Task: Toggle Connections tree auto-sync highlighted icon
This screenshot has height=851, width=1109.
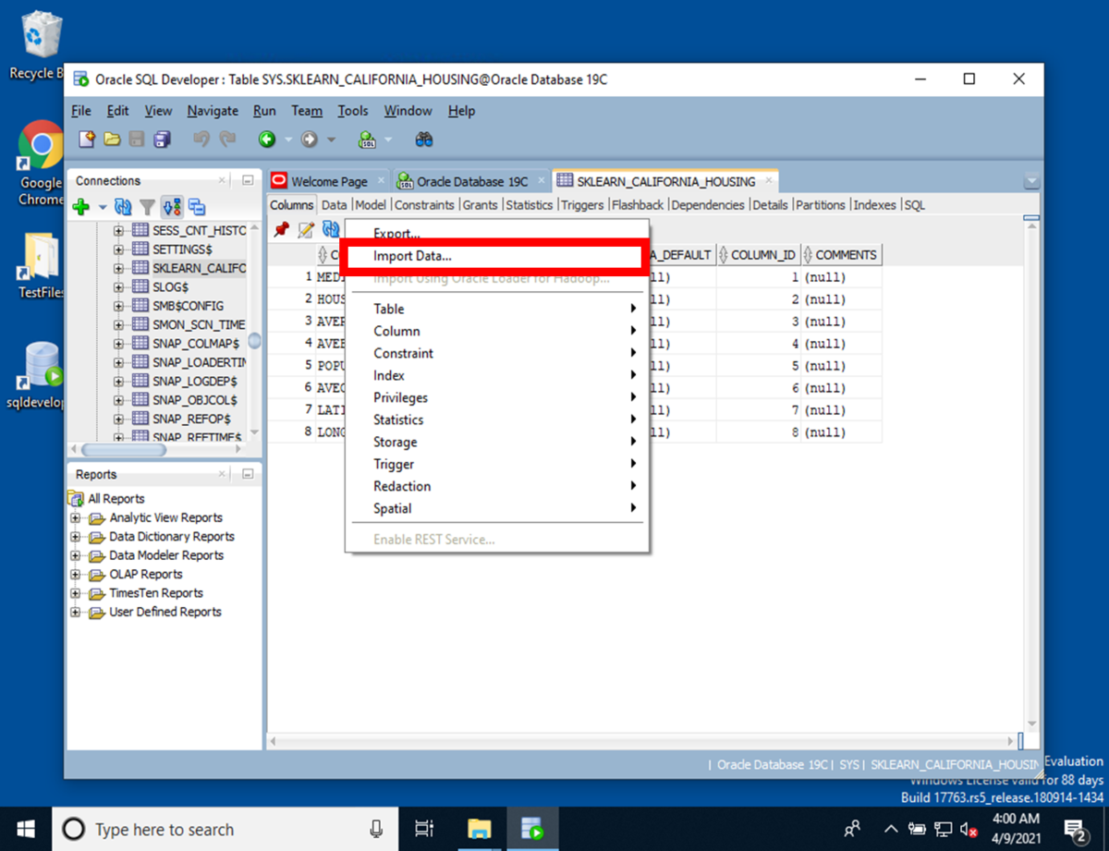Action: point(172,207)
